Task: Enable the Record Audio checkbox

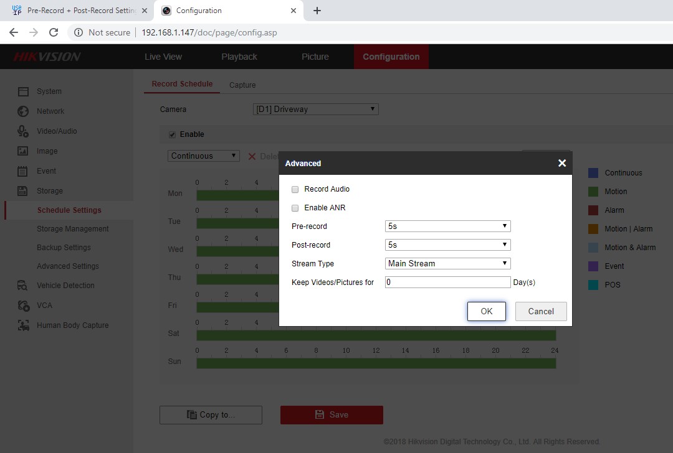Action: coord(295,189)
